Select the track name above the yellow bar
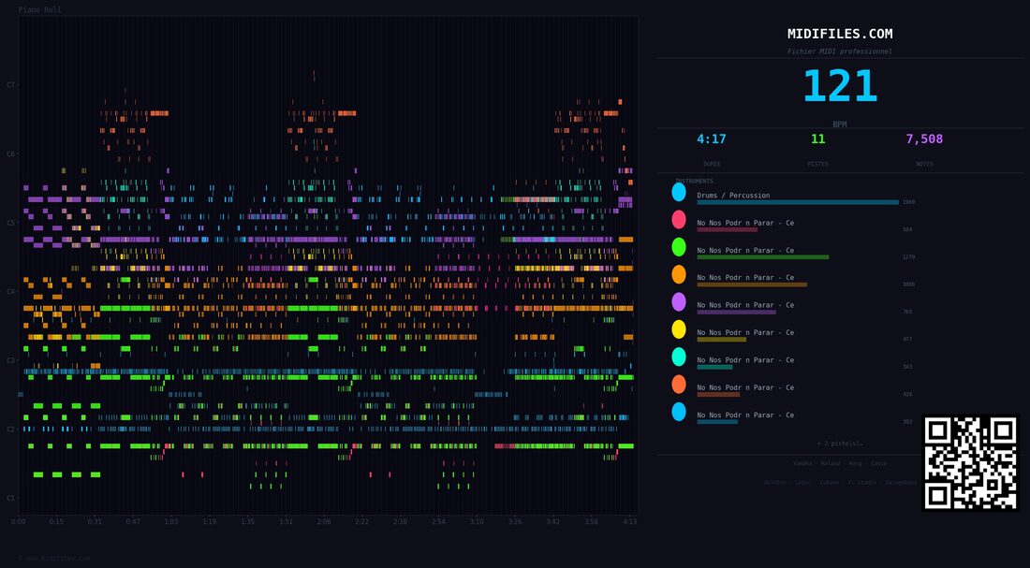This screenshot has height=568, width=1030. (x=745, y=332)
